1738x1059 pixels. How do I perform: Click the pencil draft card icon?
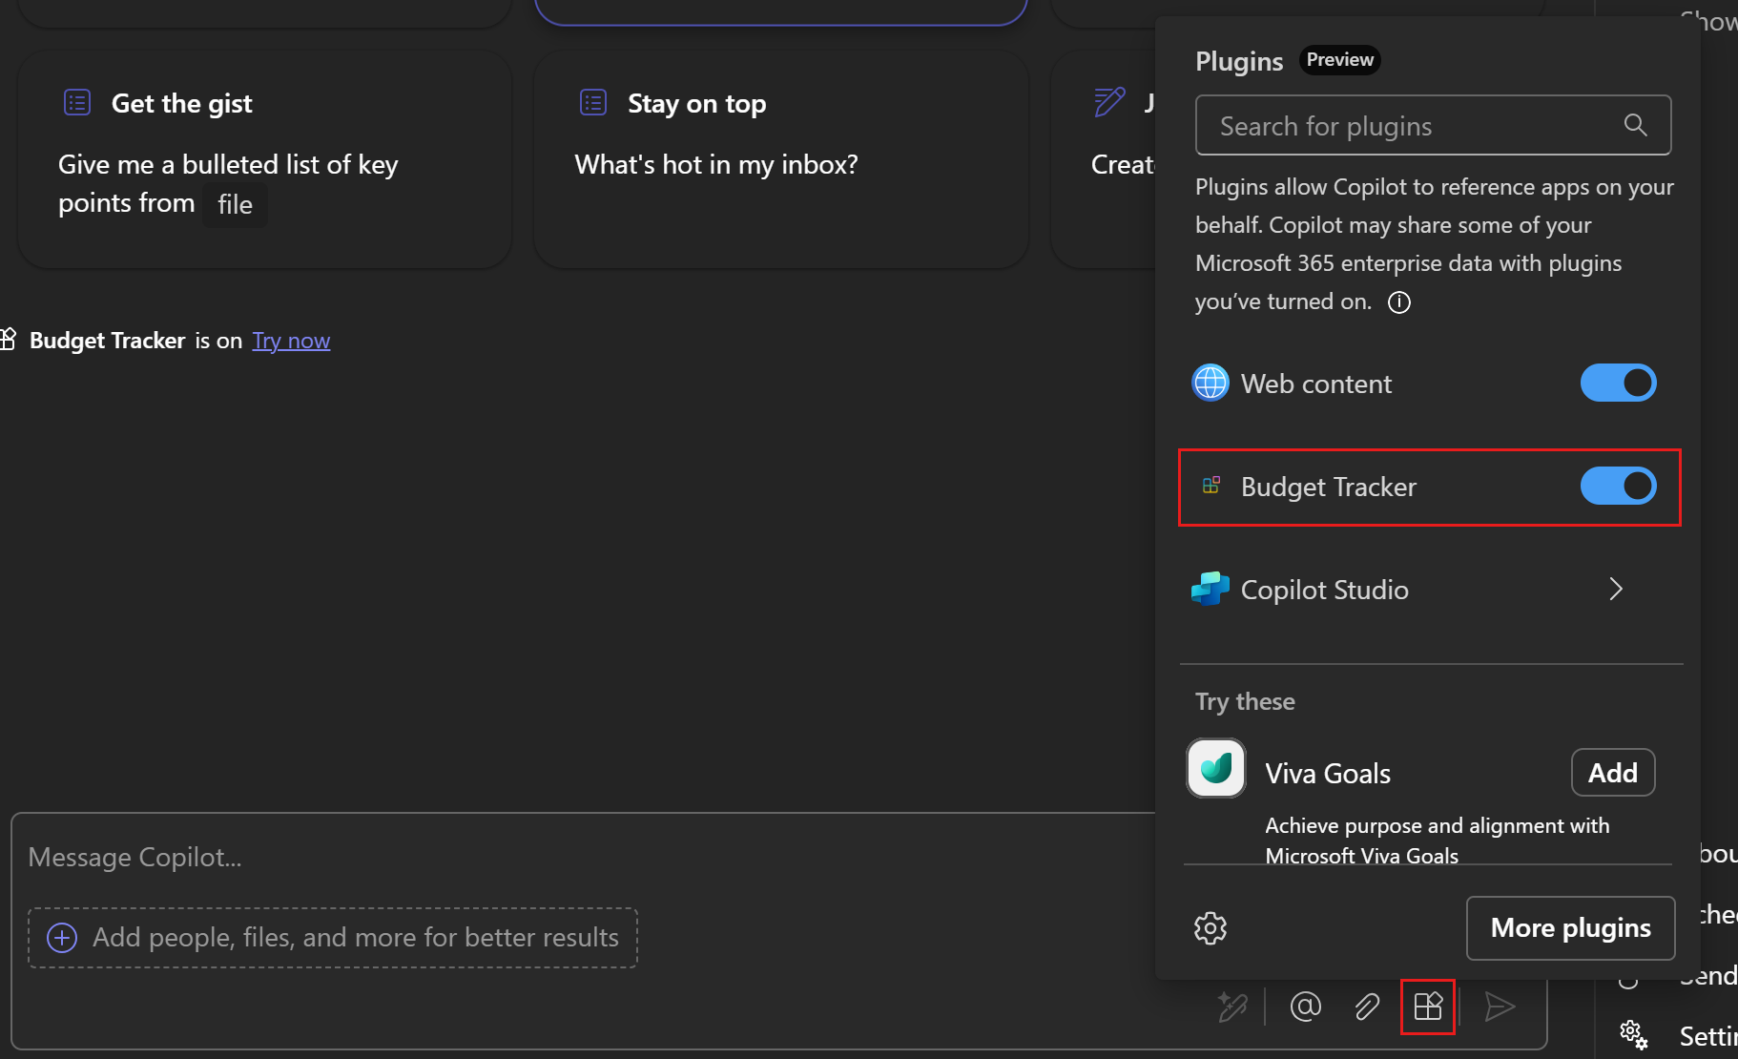(1109, 101)
